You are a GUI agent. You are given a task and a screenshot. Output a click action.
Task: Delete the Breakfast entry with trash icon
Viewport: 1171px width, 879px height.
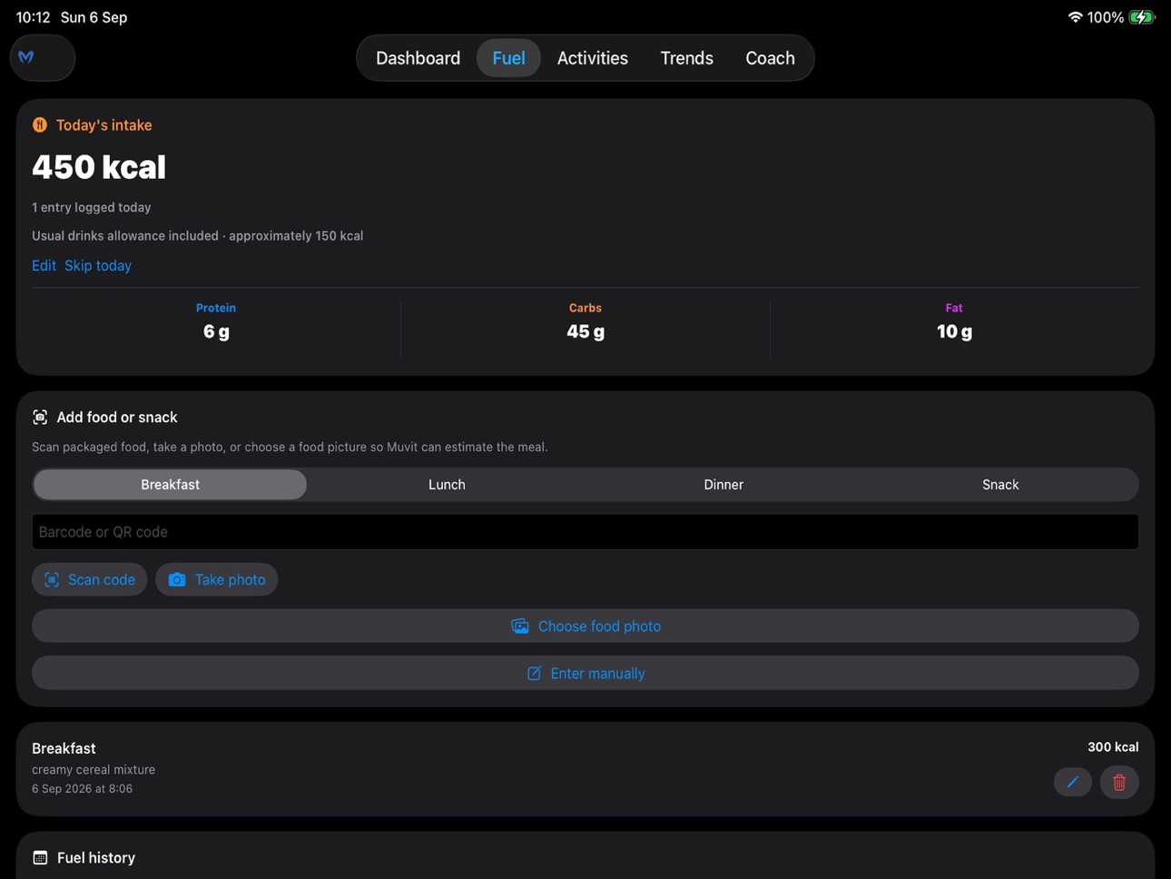(x=1119, y=782)
